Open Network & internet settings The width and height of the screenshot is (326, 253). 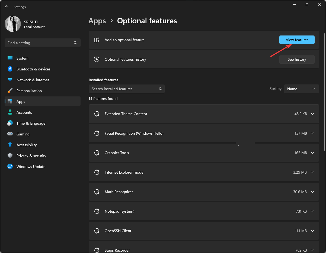point(43,80)
